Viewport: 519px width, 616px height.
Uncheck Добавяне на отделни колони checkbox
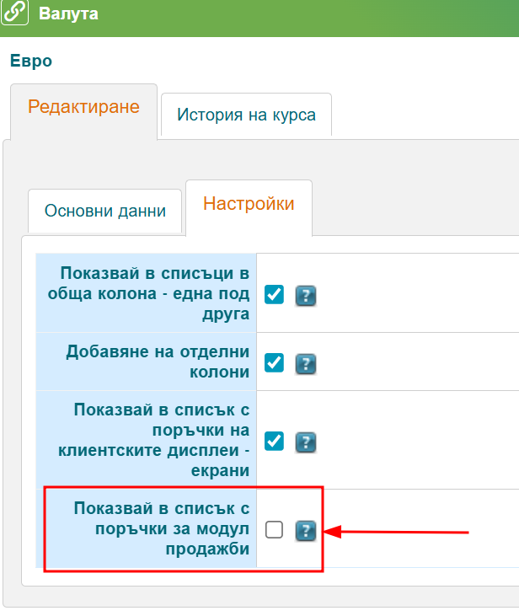point(274,362)
